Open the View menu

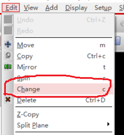click(x=31, y=8)
